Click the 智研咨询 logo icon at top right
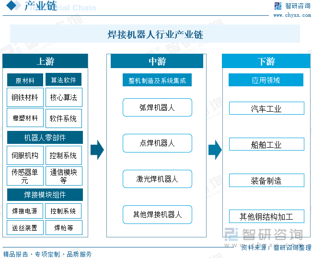The image size is (312, 258). pos(278,6)
